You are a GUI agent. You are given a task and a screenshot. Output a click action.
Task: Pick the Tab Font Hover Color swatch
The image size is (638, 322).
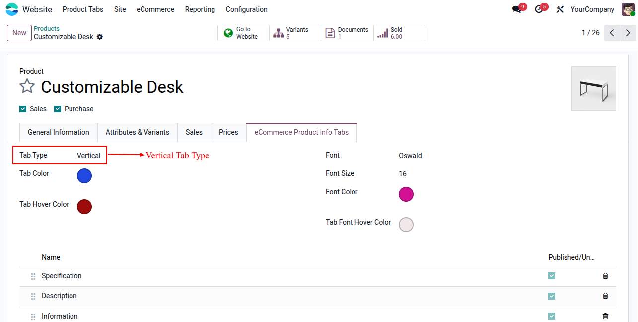(x=406, y=225)
